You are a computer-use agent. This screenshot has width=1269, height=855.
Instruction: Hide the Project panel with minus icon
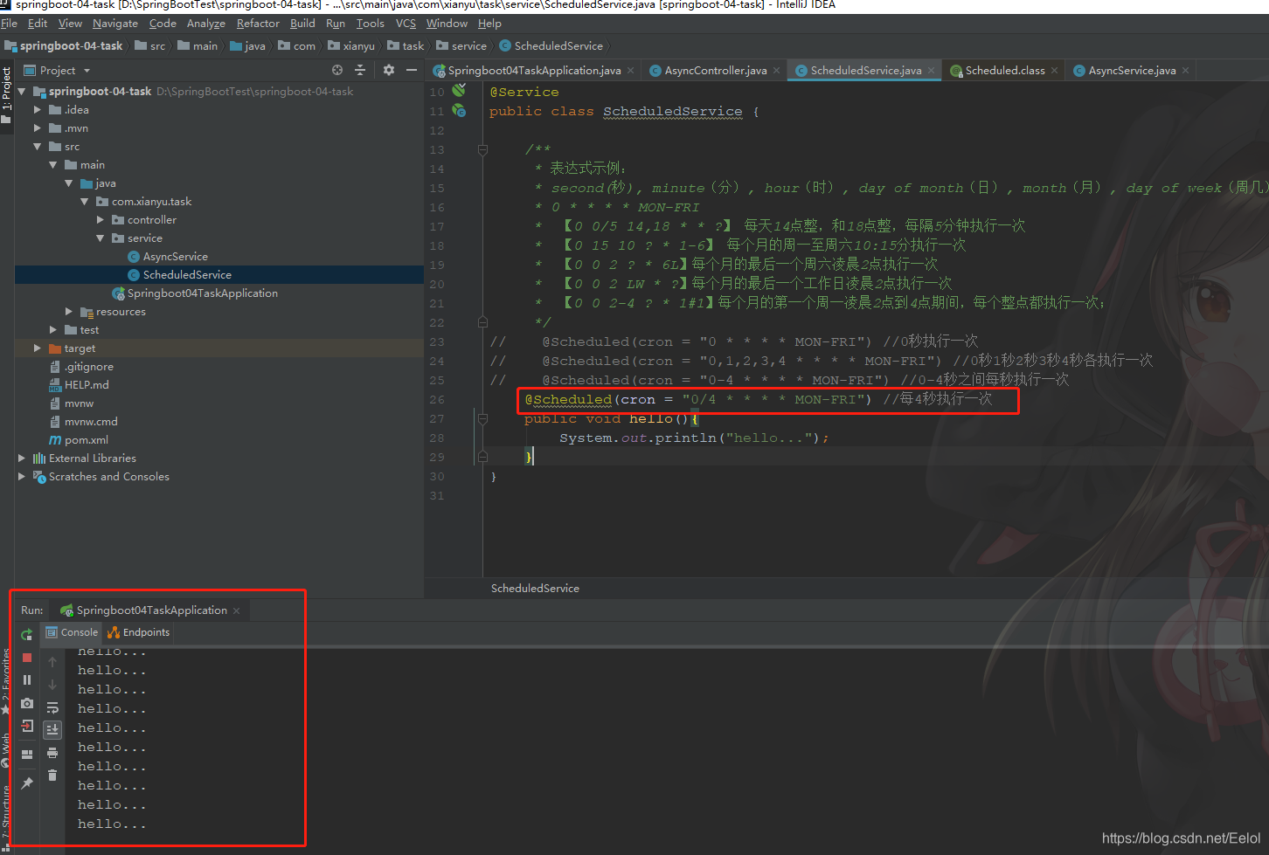(412, 70)
